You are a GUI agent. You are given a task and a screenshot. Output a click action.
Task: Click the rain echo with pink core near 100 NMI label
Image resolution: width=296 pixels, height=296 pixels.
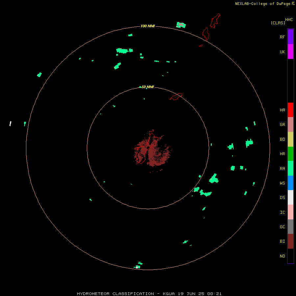tap(181, 25)
